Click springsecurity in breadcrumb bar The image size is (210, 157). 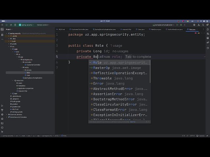[x=47, y=136]
